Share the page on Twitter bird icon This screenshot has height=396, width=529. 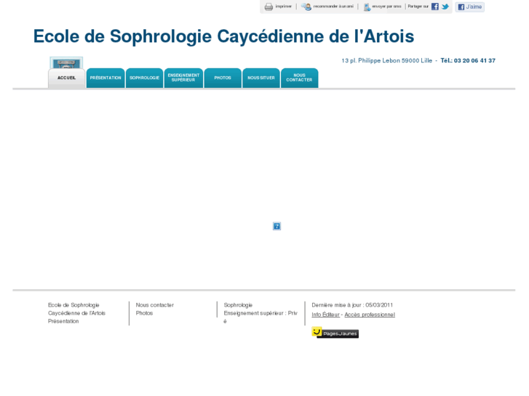445,7
